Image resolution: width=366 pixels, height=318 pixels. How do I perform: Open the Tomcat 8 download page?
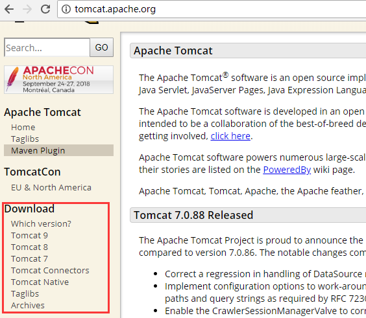[29, 247]
